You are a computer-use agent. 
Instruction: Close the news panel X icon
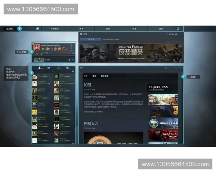pyautogui.click(x=176, y=68)
